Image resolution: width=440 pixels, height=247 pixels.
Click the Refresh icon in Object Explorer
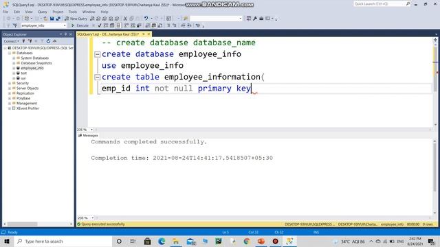[x=48, y=41]
